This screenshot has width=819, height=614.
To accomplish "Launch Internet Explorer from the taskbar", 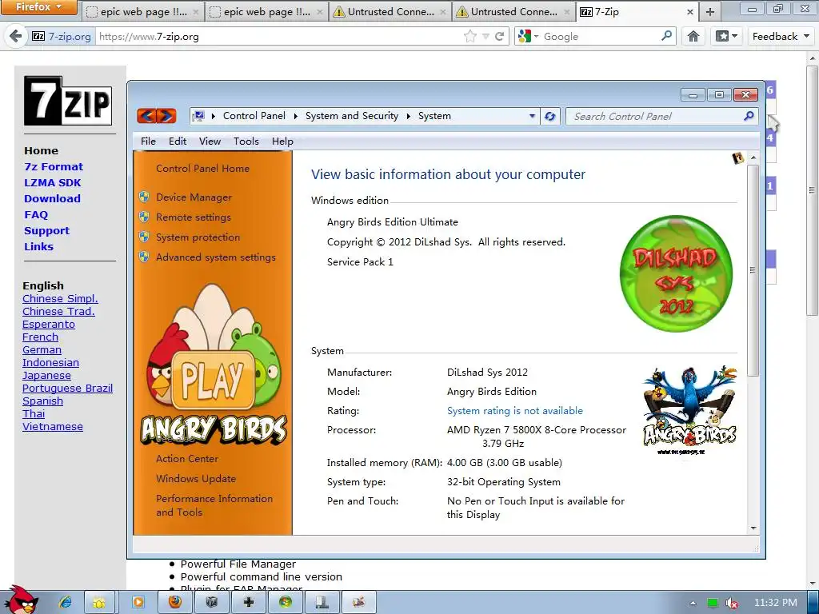I will click(66, 602).
